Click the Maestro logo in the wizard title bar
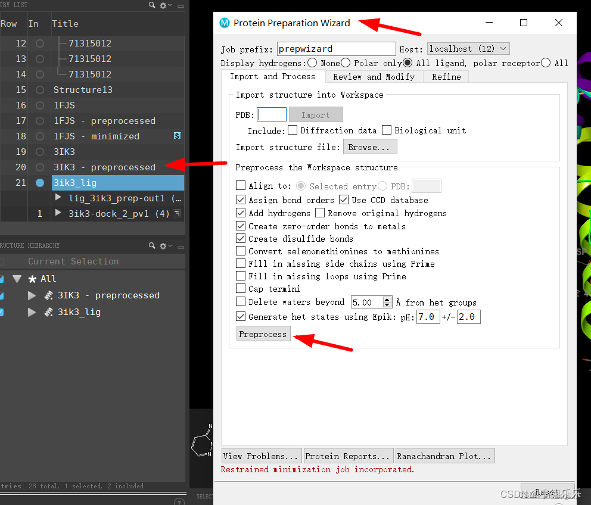591x505 pixels. (x=225, y=23)
